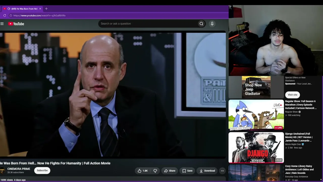
Task: Visit the Everyday Cozy Ambience channel link
Action: pos(297,177)
